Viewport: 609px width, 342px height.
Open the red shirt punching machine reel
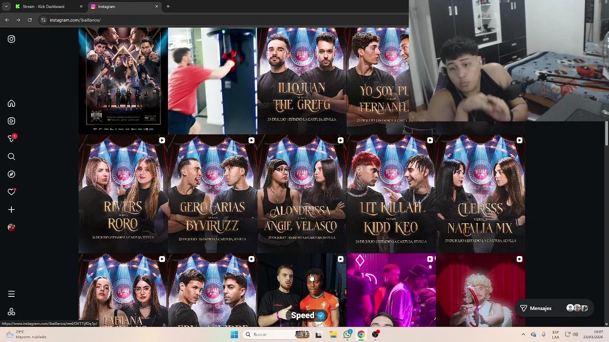[212, 81]
